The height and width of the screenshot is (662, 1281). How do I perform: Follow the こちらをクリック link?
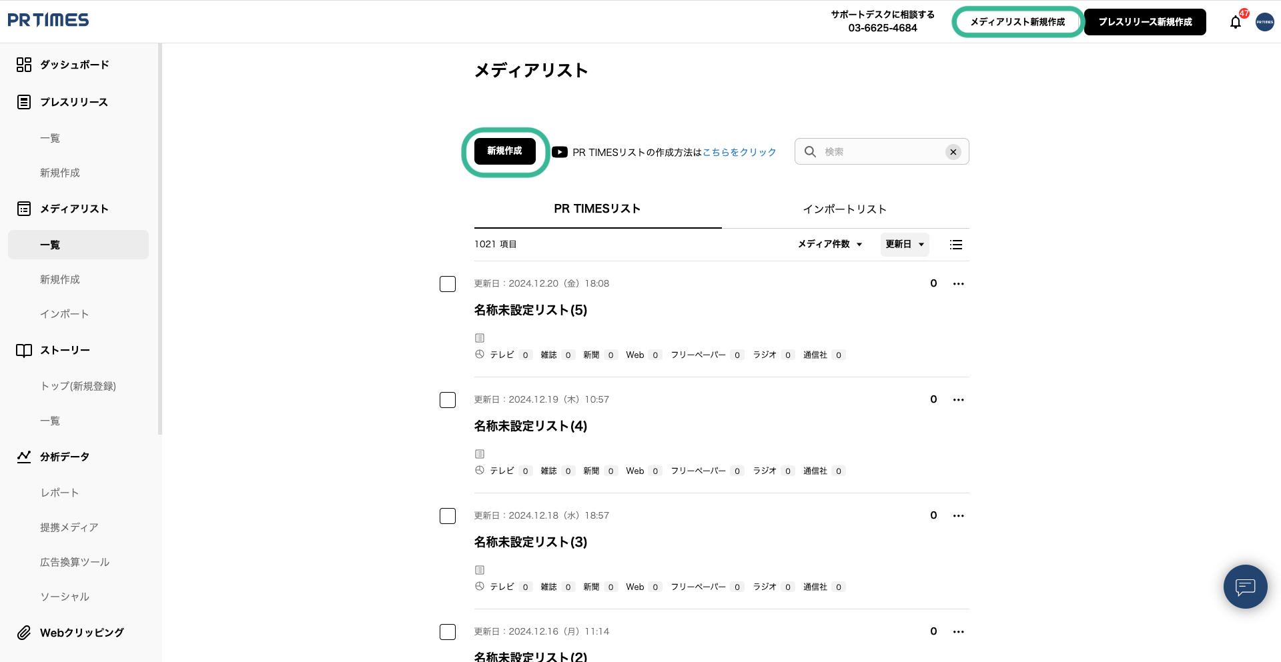(739, 152)
